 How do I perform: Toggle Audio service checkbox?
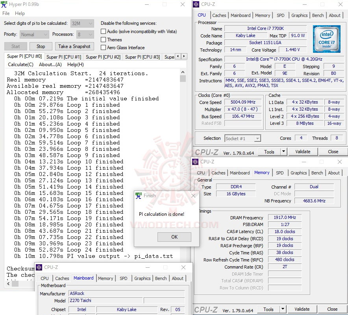click(x=103, y=31)
